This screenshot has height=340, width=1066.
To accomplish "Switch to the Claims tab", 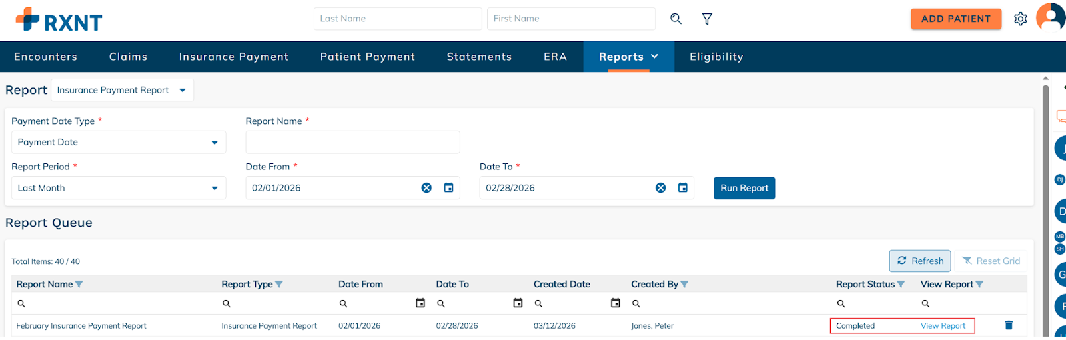I will click(x=128, y=57).
